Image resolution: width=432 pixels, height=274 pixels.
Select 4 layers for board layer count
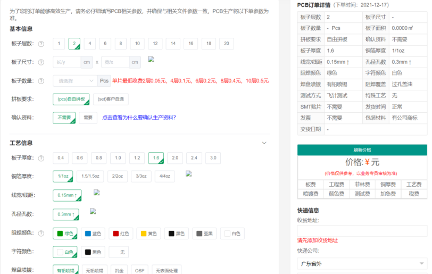(90, 44)
